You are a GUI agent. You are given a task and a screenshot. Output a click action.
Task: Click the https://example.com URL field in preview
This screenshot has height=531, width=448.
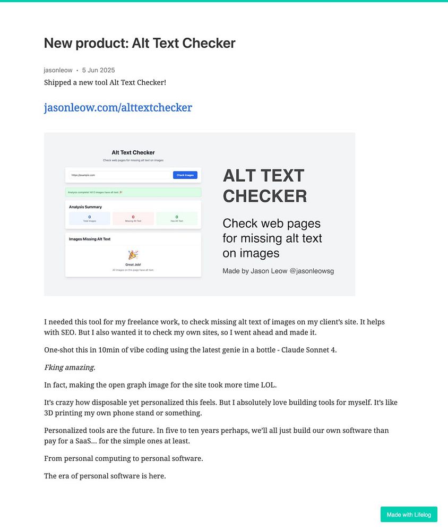click(x=120, y=175)
